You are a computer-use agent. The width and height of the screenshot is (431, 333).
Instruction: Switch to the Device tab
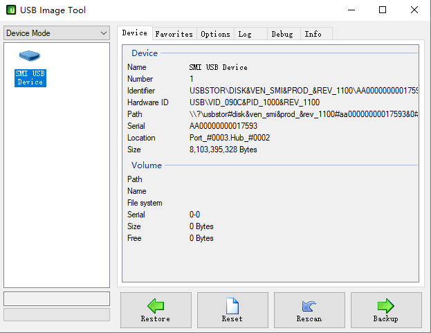coord(134,33)
